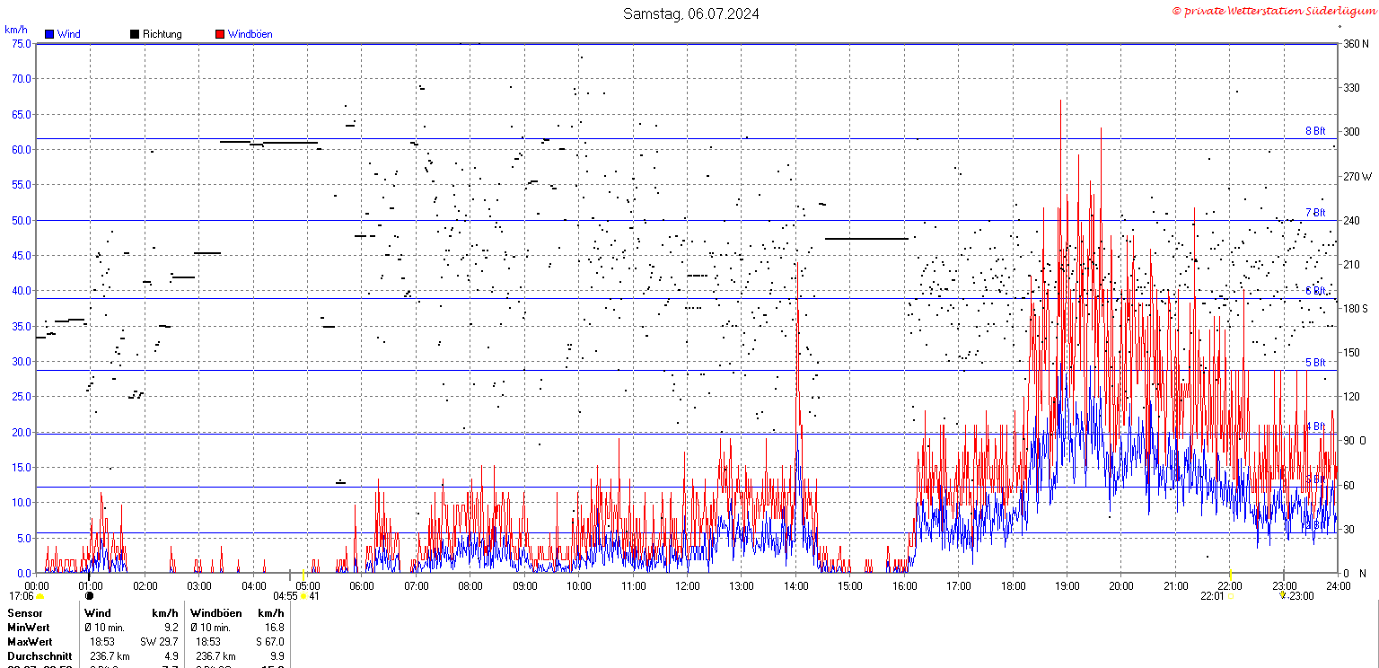
Task: Click the black Richtung legend square
Action: click(x=135, y=34)
